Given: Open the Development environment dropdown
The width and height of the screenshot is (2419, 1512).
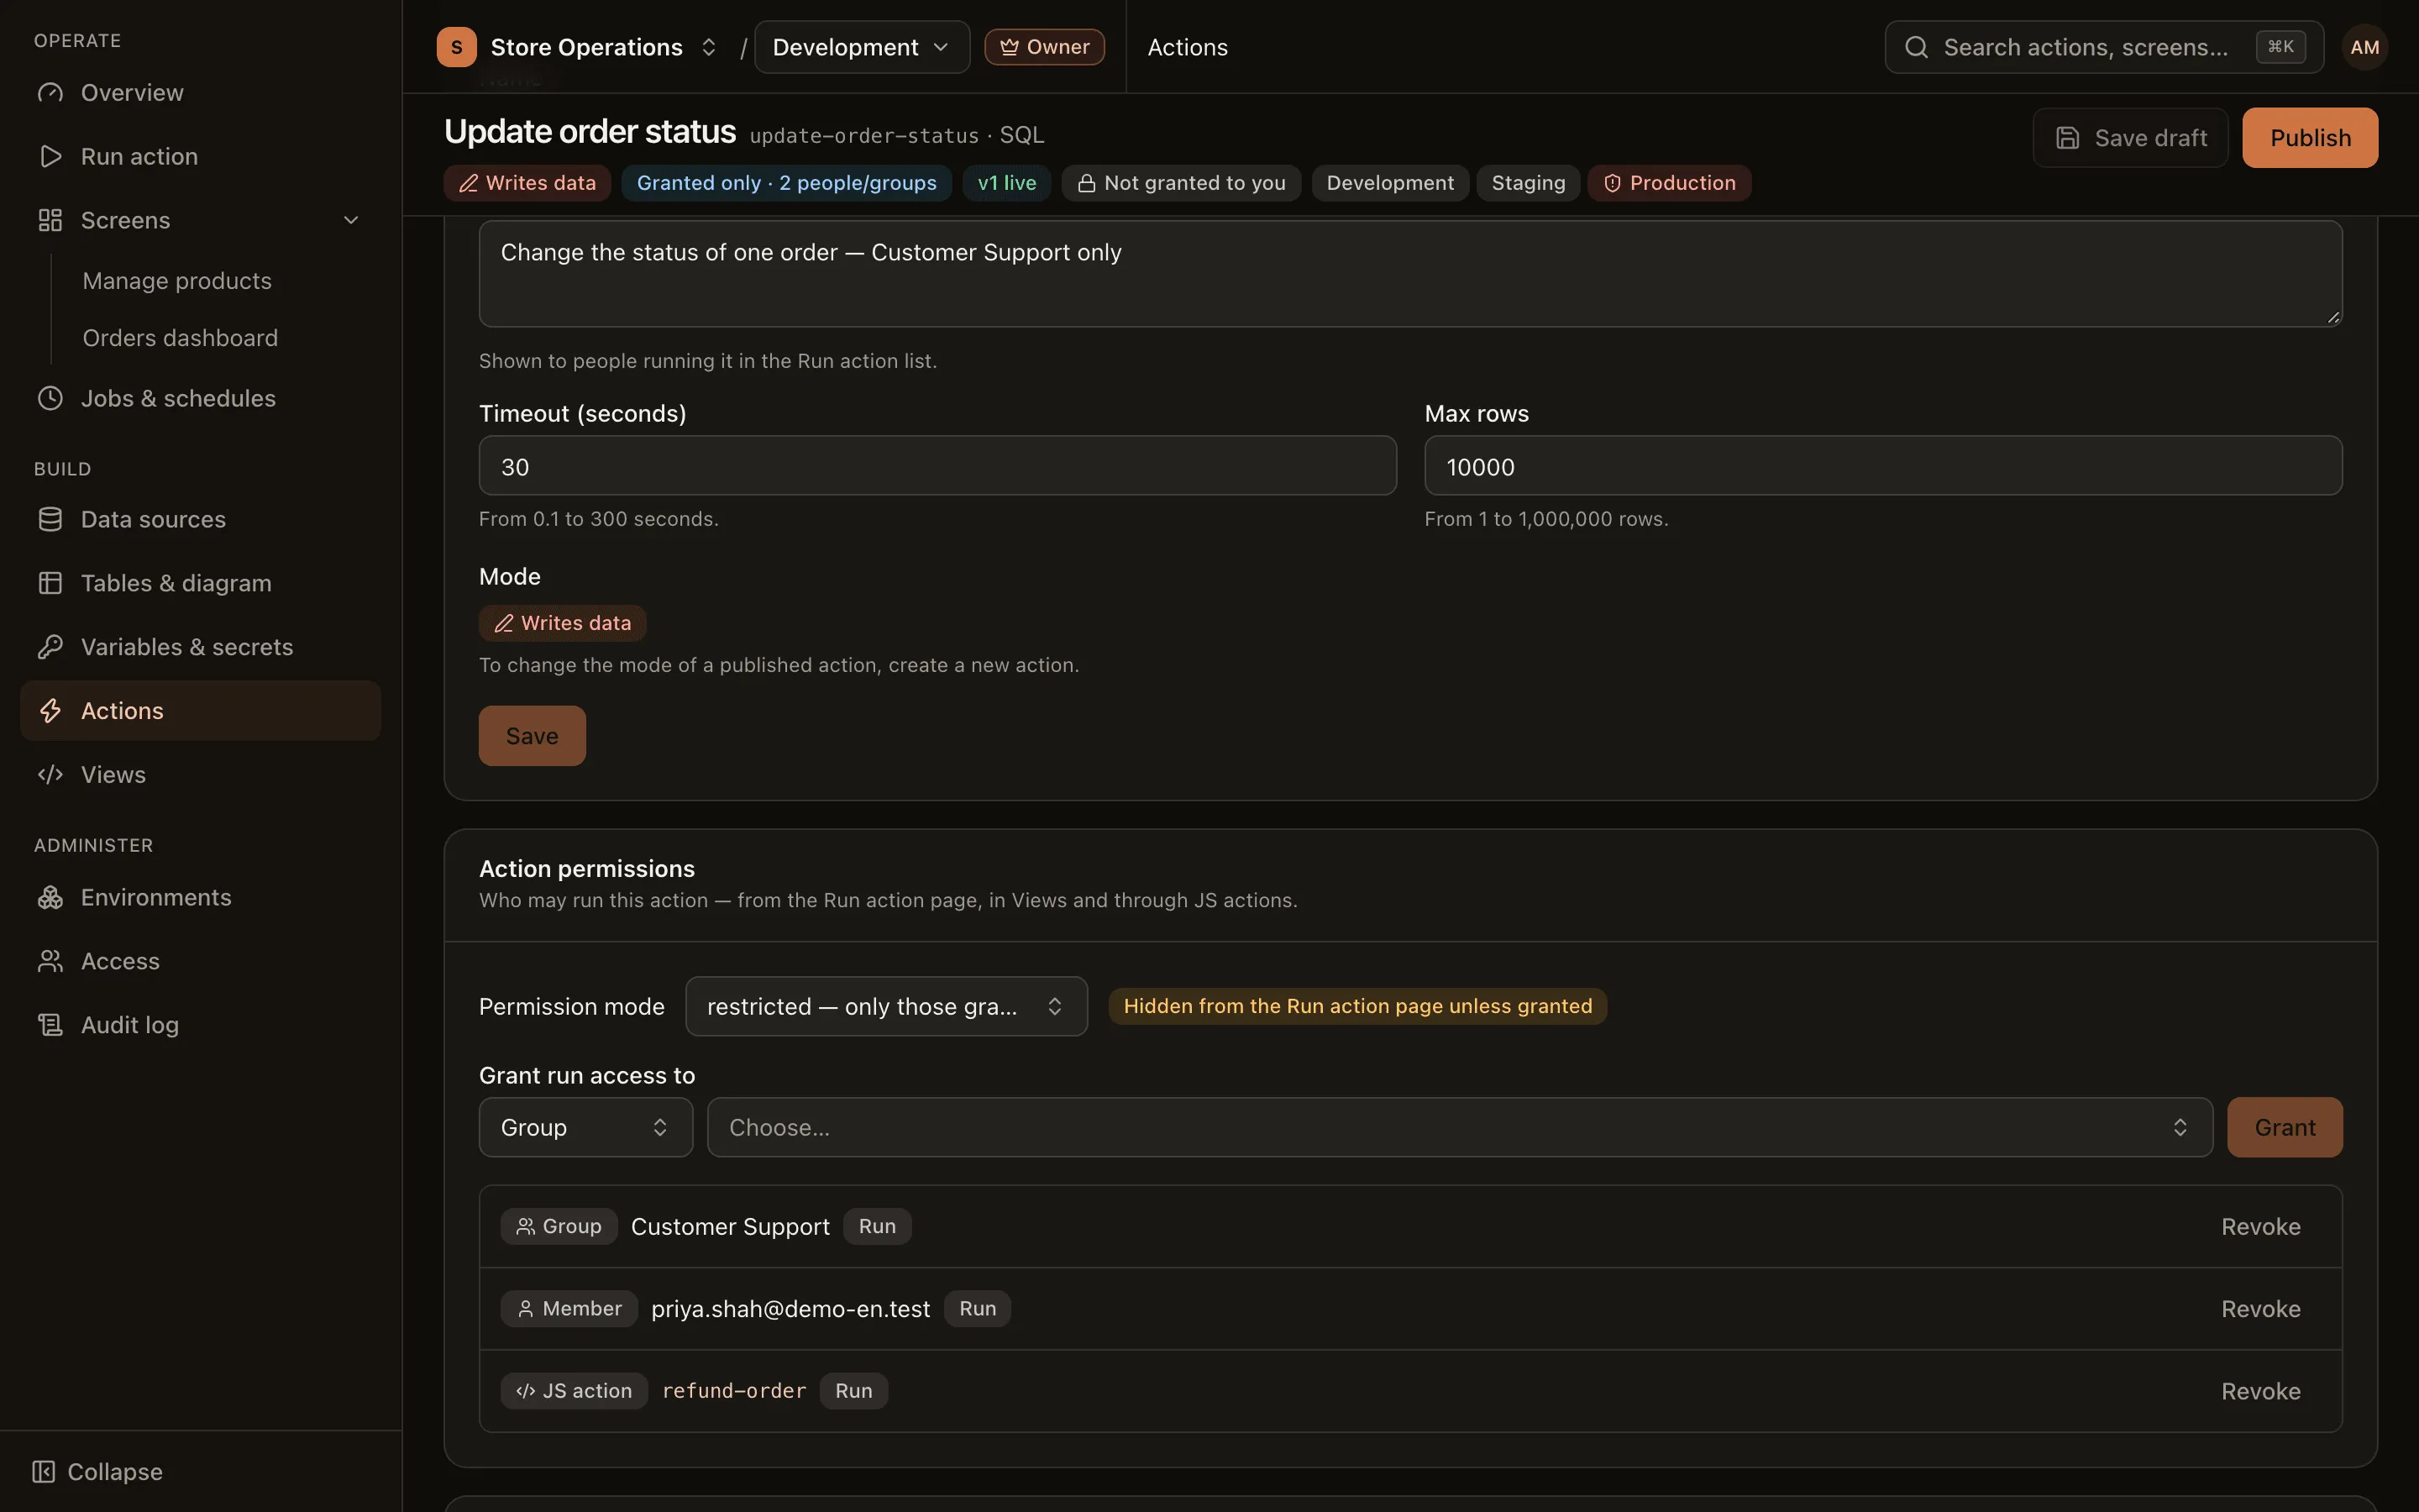Looking at the screenshot, I should coord(862,47).
